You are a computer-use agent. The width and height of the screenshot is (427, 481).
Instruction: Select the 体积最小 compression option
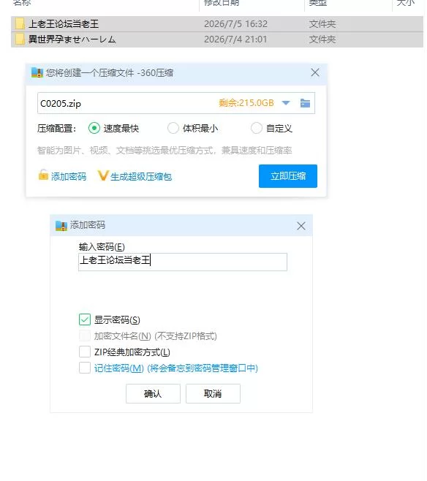tap(173, 128)
